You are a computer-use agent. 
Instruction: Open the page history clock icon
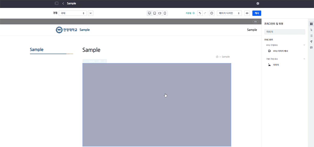point(212,13)
